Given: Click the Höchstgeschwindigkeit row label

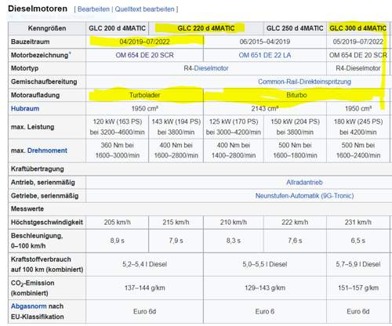Looking at the screenshot, I should (x=47, y=223).
